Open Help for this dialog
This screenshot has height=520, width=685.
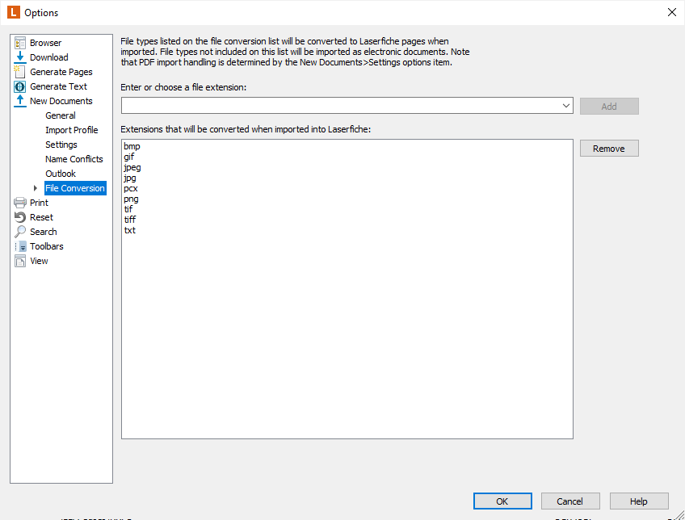tap(639, 501)
